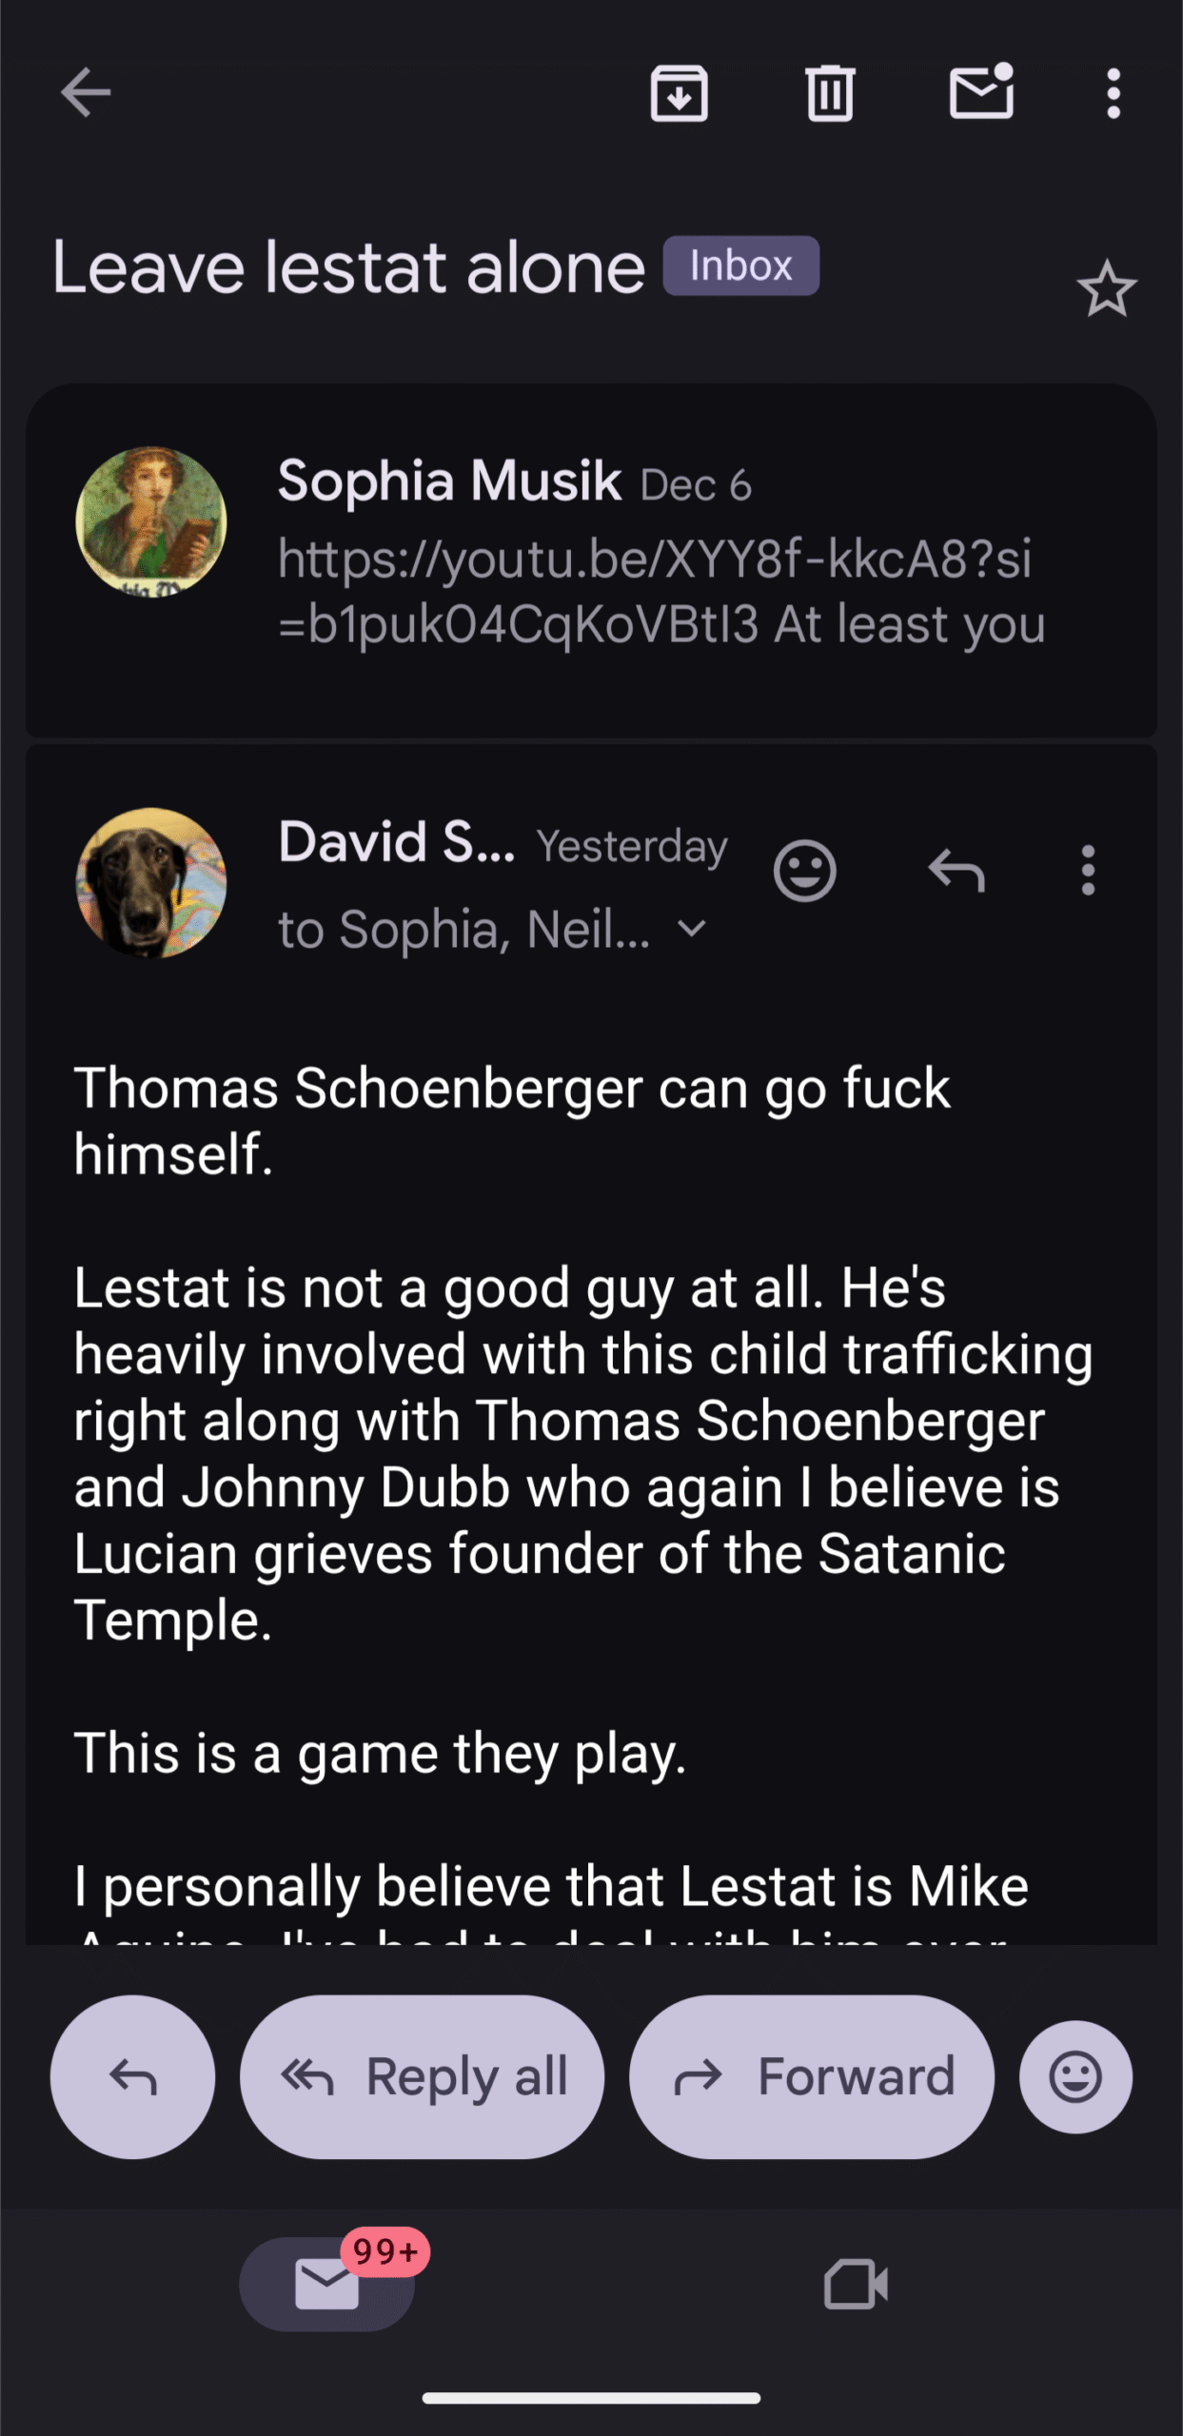The image size is (1183, 2436).
Task: Open the top overflow menu
Action: [x=1113, y=93]
